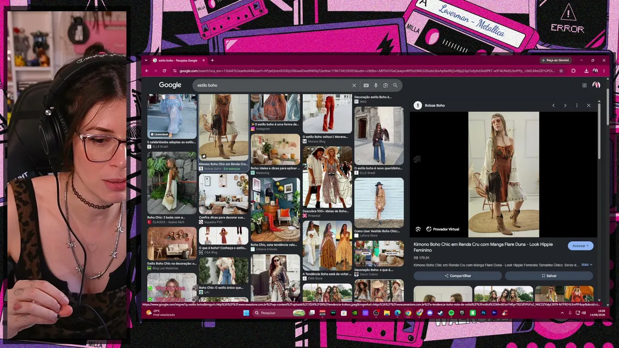Switch to estilo boho Chrome tab
The height and width of the screenshot is (348, 619).
click(x=178, y=60)
